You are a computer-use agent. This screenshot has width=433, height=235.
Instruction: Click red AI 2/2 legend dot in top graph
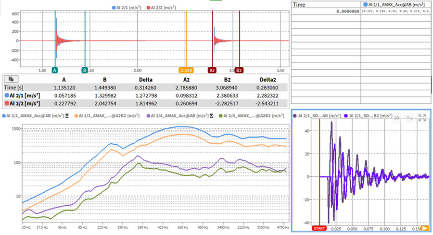[148, 8]
